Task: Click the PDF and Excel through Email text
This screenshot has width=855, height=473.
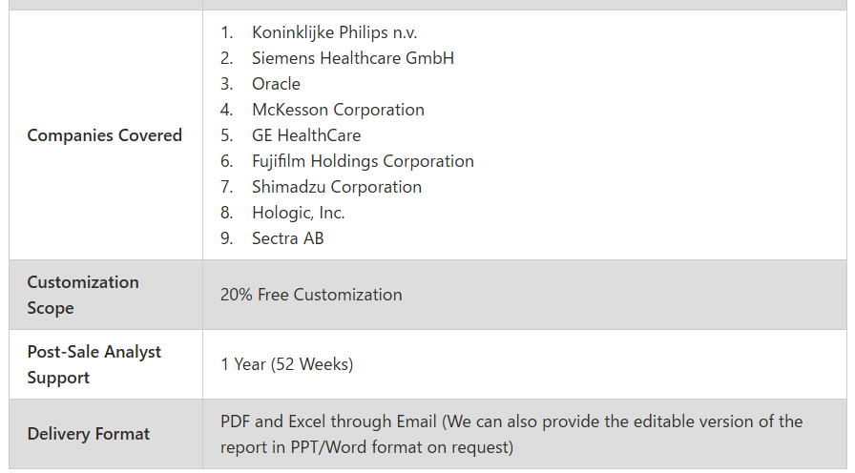Action: pyautogui.click(x=328, y=422)
